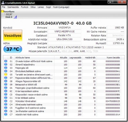Minimize the CrystalDiskInfo window
The height and width of the screenshot is (122, 128).
tap(111, 2)
